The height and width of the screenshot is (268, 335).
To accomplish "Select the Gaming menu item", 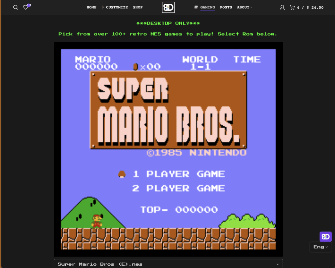I will pos(207,7).
